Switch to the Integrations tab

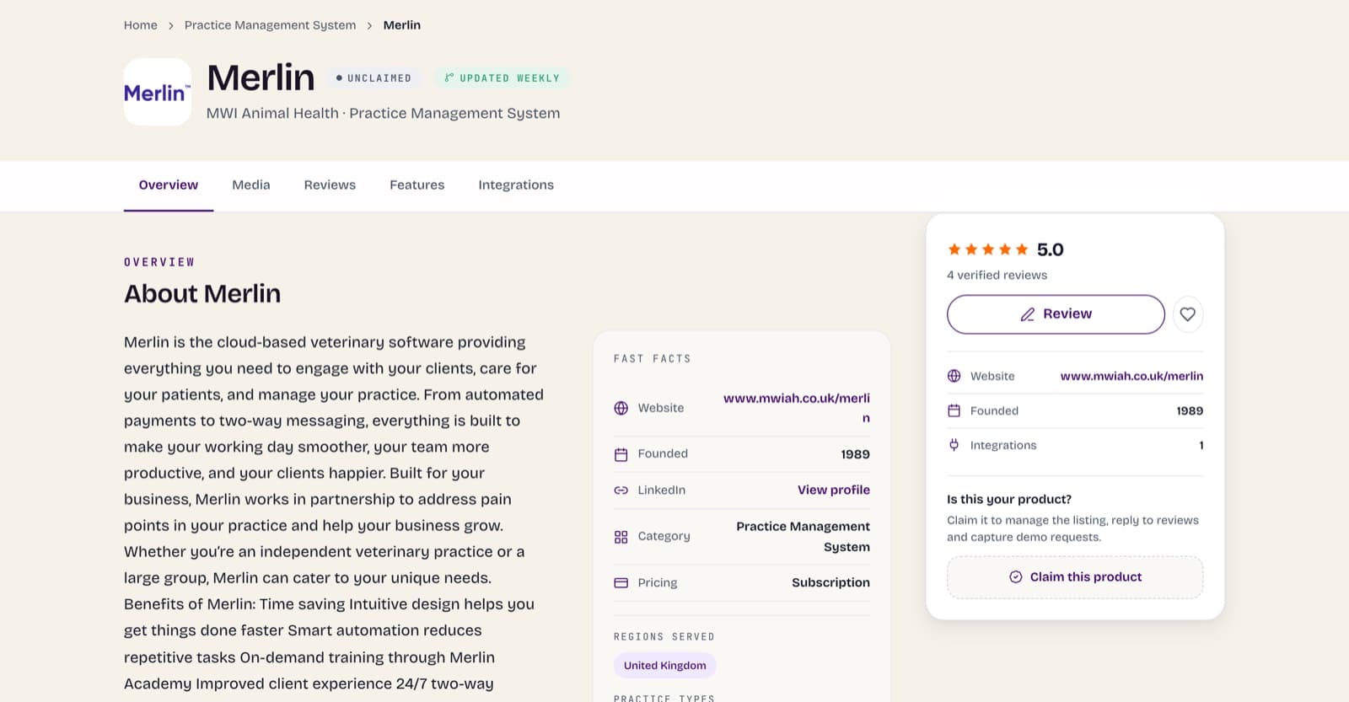point(516,185)
